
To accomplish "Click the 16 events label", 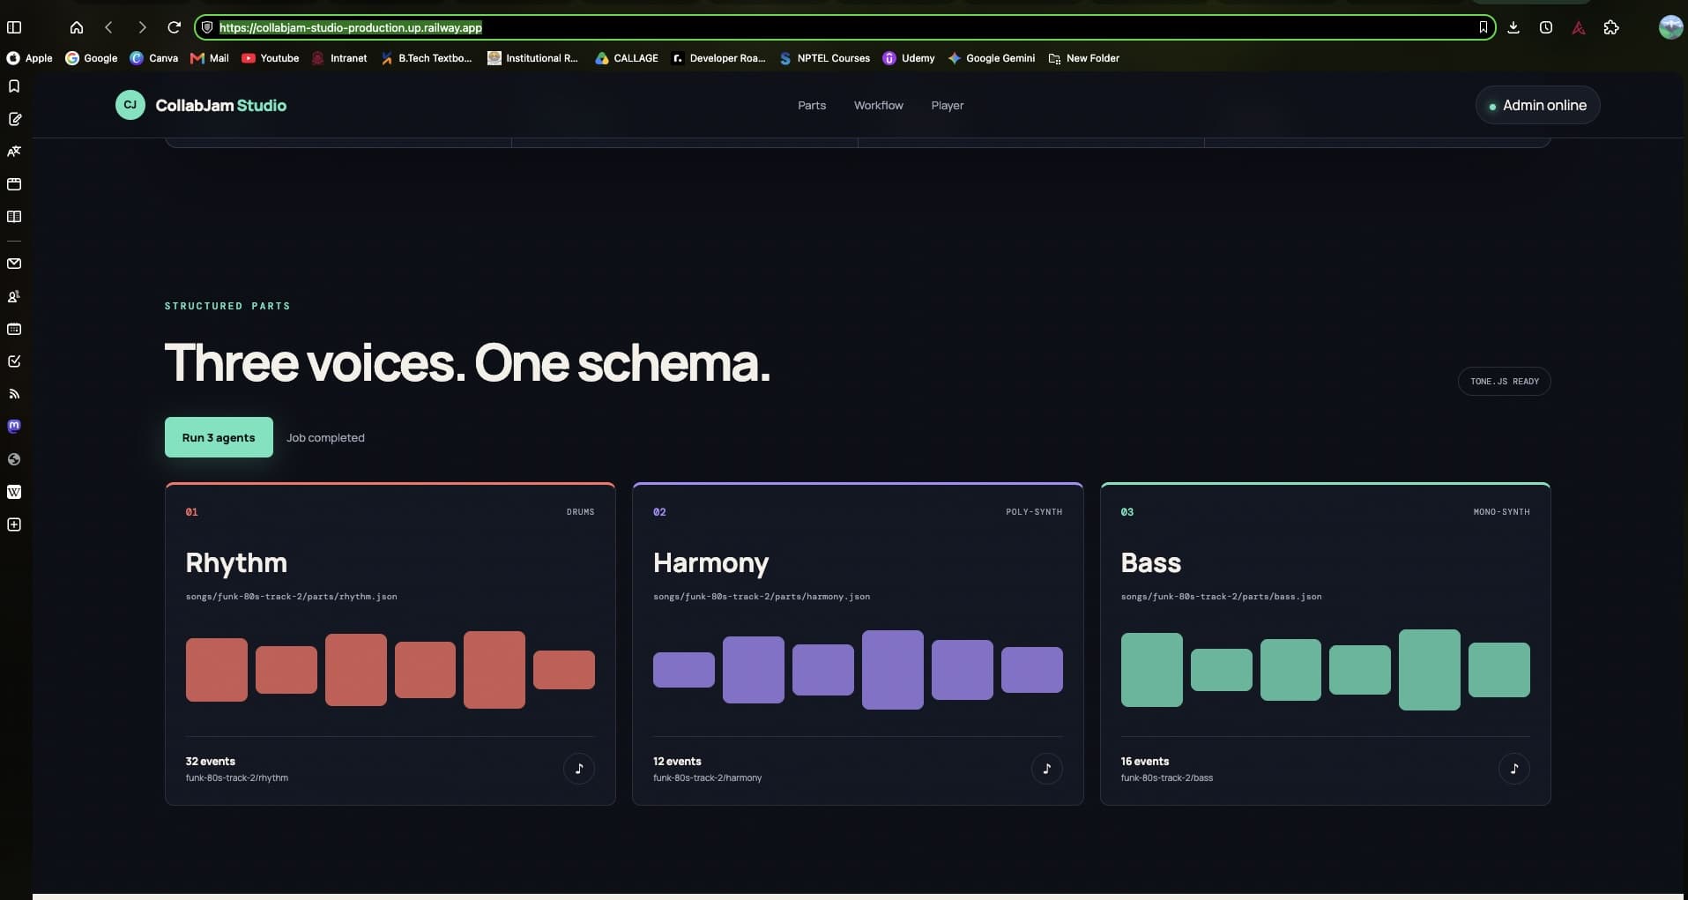I will (1144, 762).
